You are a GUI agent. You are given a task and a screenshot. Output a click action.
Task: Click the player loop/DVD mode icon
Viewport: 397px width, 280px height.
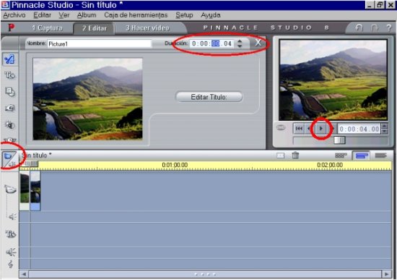(281, 127)
